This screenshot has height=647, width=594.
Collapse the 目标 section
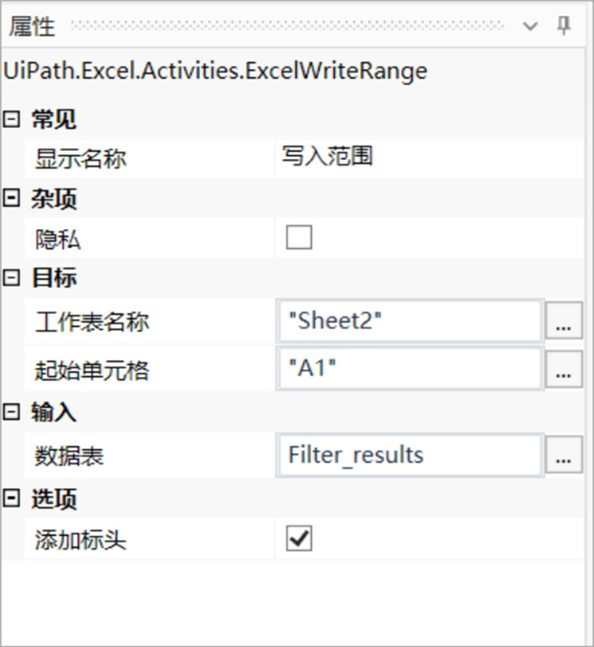pyautogui.click(x=10, y=278)
